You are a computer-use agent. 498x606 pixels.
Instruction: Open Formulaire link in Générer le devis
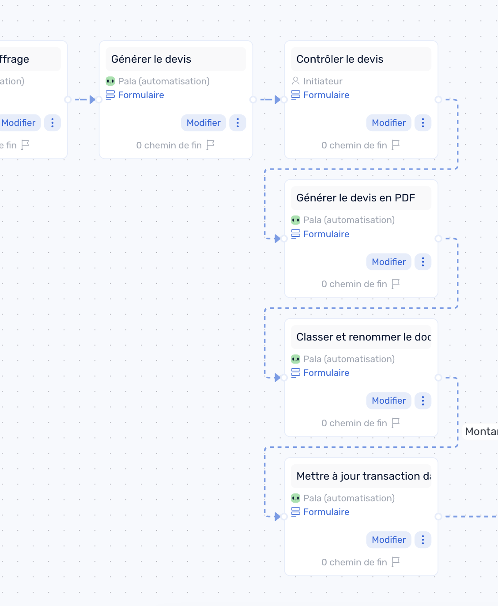(x=141, y=95)
